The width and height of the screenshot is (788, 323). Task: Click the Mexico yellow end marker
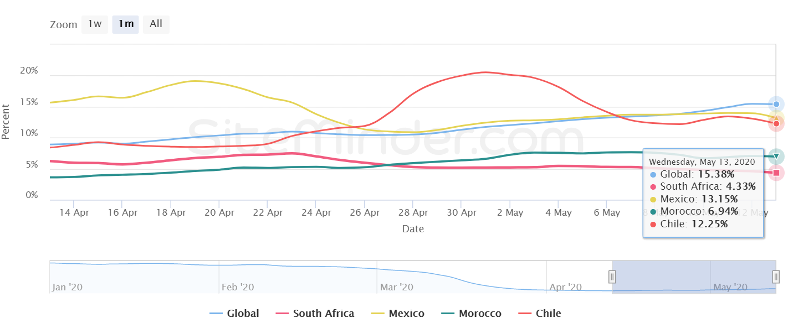coord(776,117)
